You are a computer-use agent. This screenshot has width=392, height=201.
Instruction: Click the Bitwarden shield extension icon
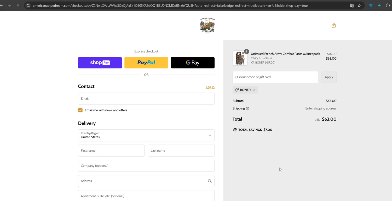(x=371, y=5)
